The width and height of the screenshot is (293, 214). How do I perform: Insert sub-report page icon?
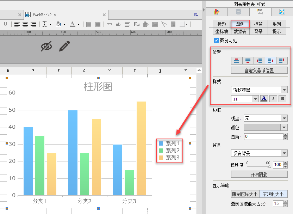click(x=173, y=24)
